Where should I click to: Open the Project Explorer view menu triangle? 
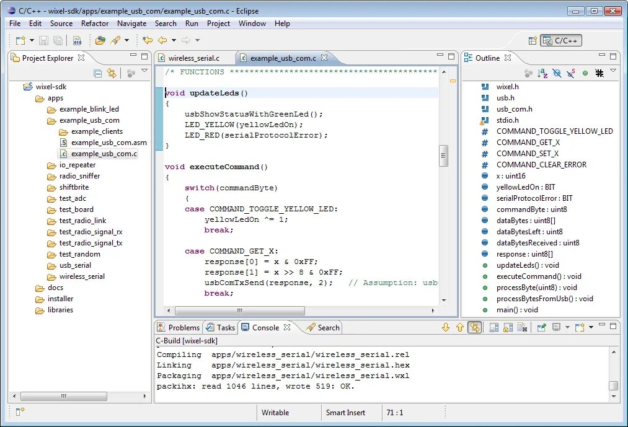(144, 71)
